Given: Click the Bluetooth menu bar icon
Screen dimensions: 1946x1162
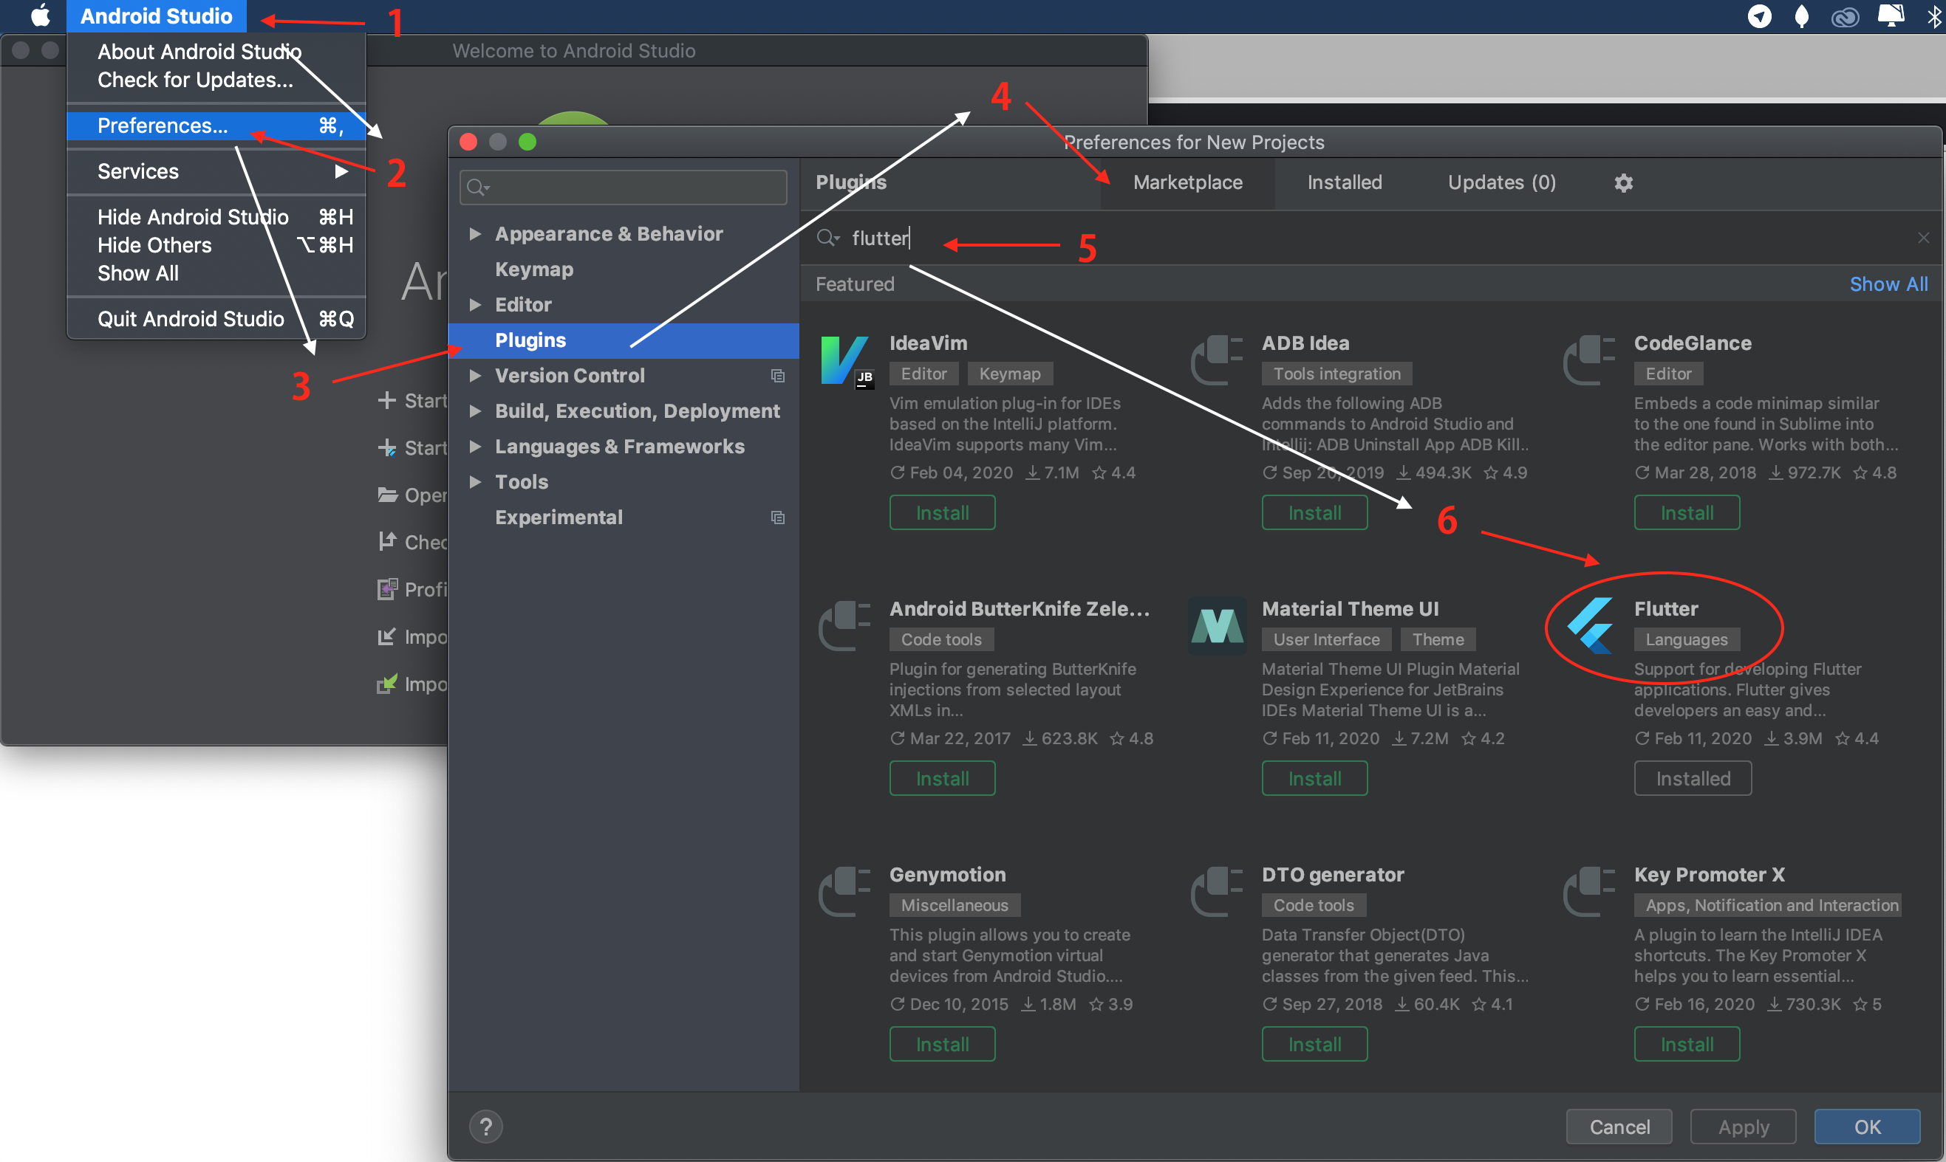Looking at the screenshot, I should pos(1933,16).
